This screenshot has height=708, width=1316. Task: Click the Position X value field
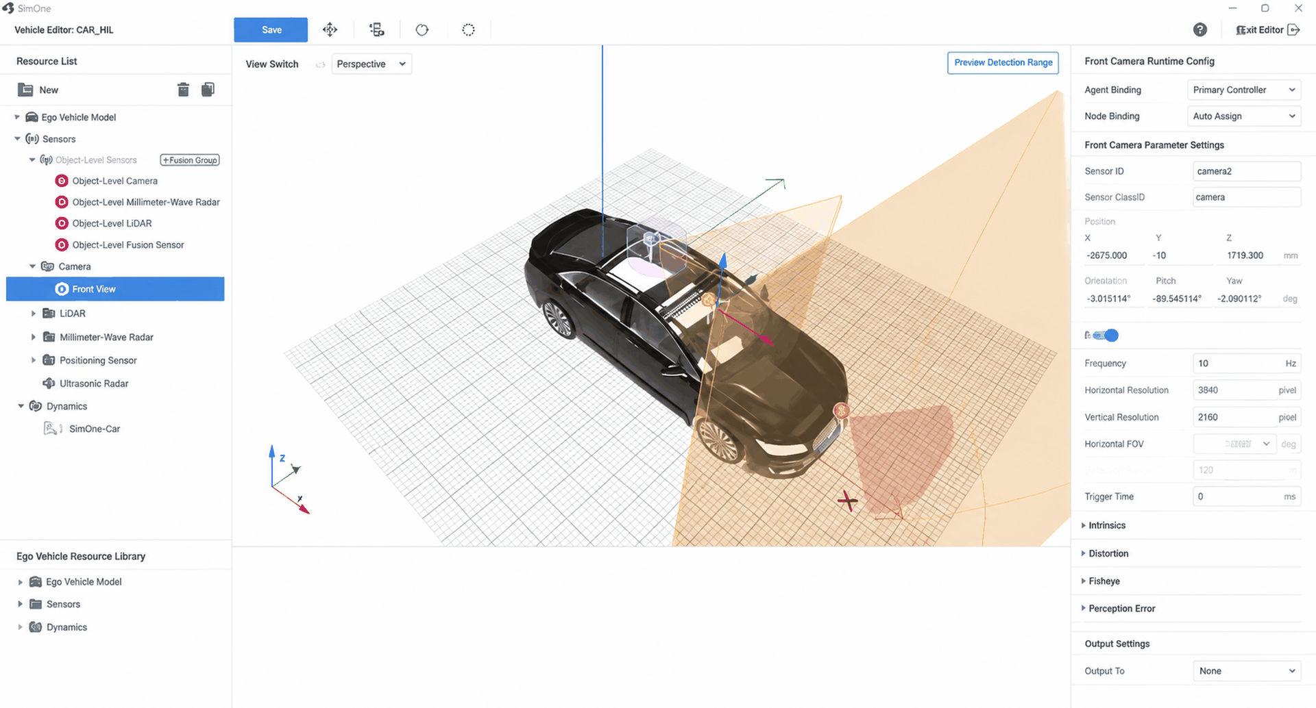(1113, 255)
